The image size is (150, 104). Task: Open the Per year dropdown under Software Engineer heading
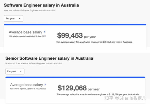click(x=13, y=18)
